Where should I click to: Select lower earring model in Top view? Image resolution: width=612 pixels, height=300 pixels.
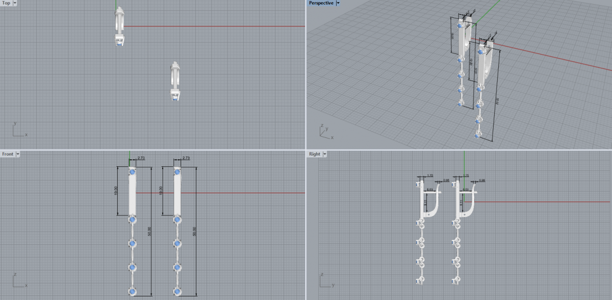pyautogui.click(x=175, y=81)
